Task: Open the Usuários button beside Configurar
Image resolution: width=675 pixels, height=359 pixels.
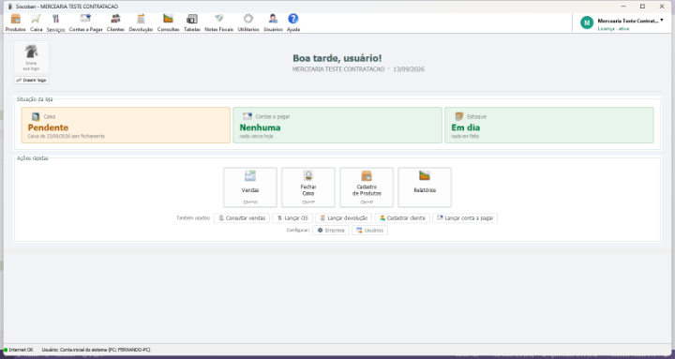Action: (x=369, y=231)
